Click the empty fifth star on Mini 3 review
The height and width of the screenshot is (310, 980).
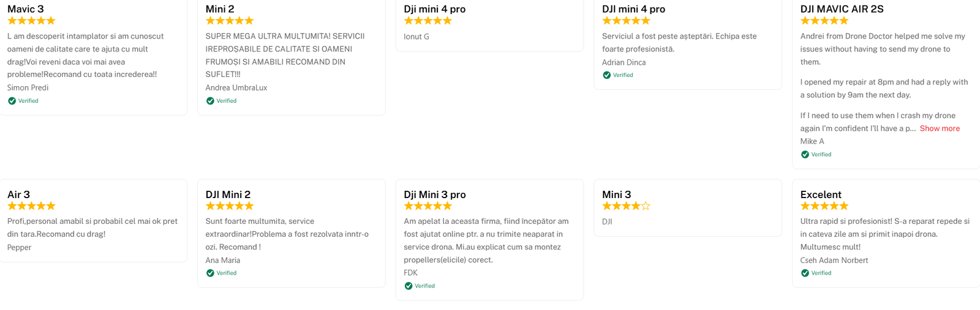click(645, 207)
